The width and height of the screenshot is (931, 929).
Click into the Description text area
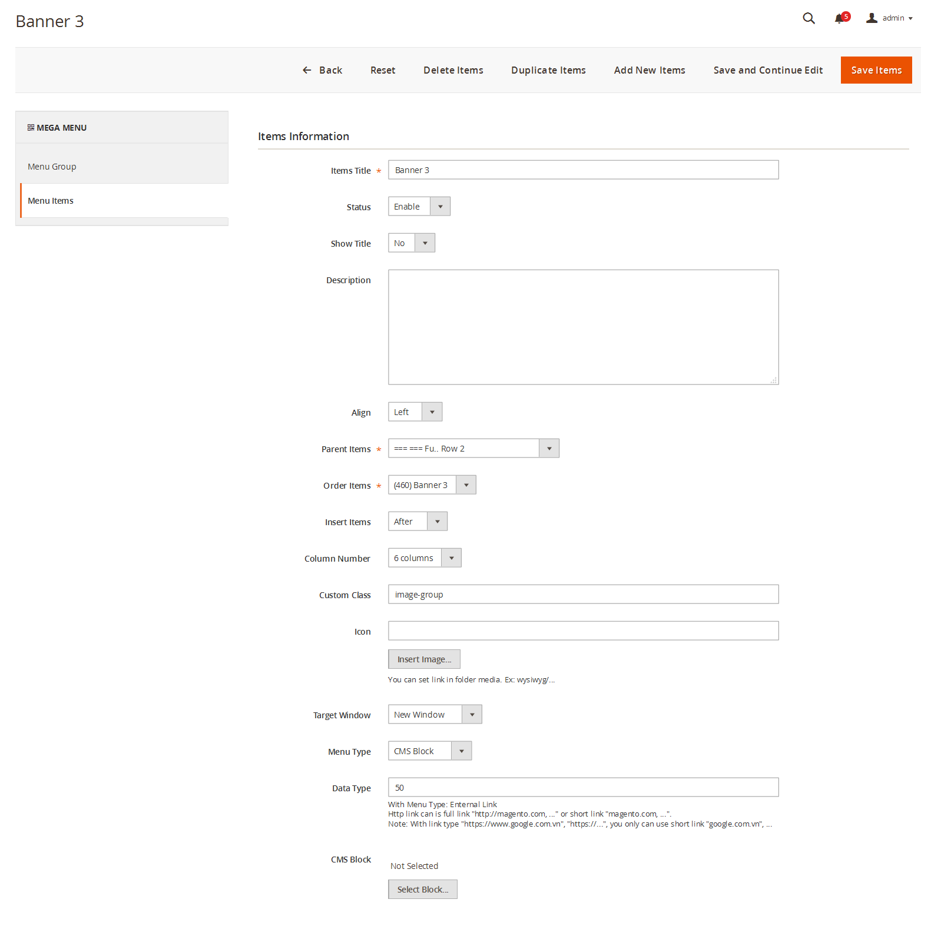(583, 327)
